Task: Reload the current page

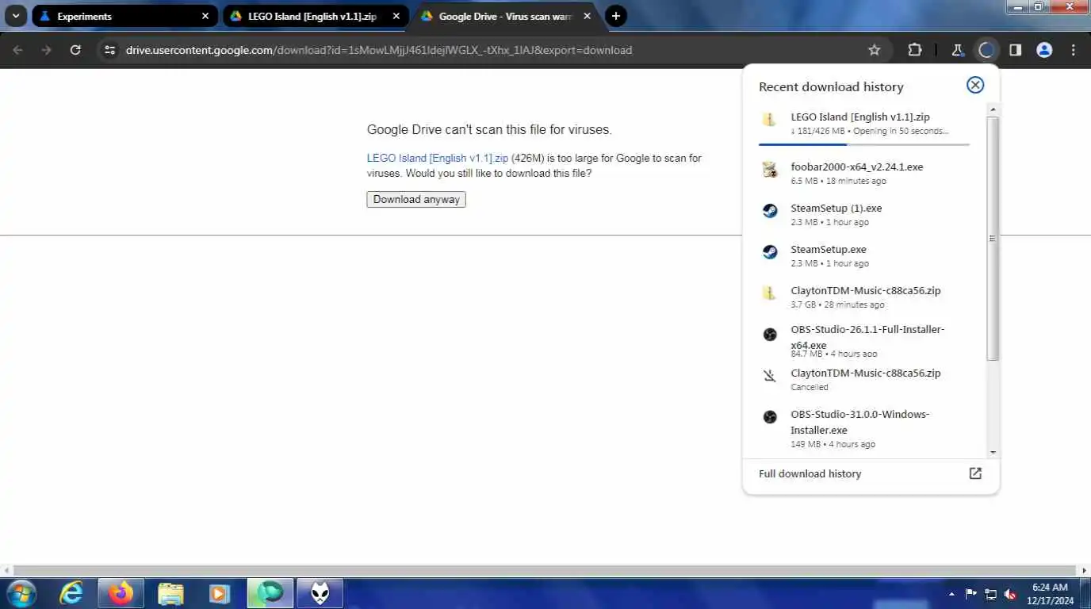Action: [x=75, y=50]
